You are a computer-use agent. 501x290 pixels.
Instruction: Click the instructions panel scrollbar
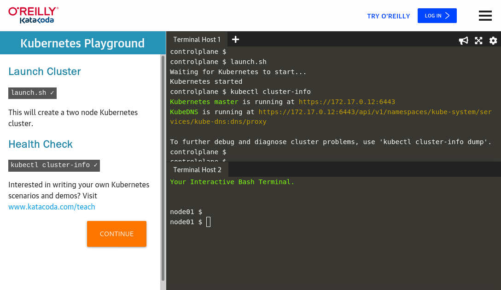click(163, 168)
